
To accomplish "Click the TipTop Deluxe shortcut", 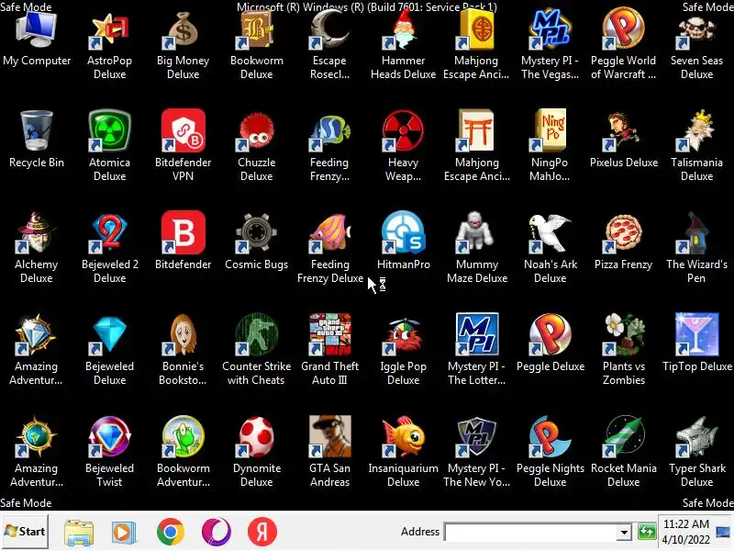I will coord(696,343).
